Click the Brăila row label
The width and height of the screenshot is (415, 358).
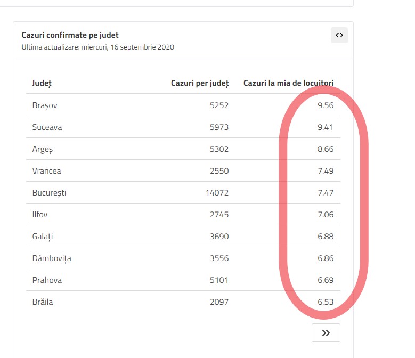tap(43, 302)
